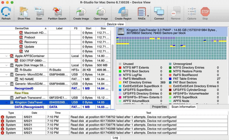229x140 pixels.
Task: Hit the red Stop icon
Action: click(x=205, y=12)
